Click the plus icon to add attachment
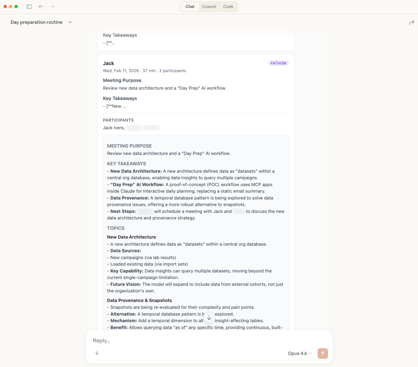 tap(97, 353)
